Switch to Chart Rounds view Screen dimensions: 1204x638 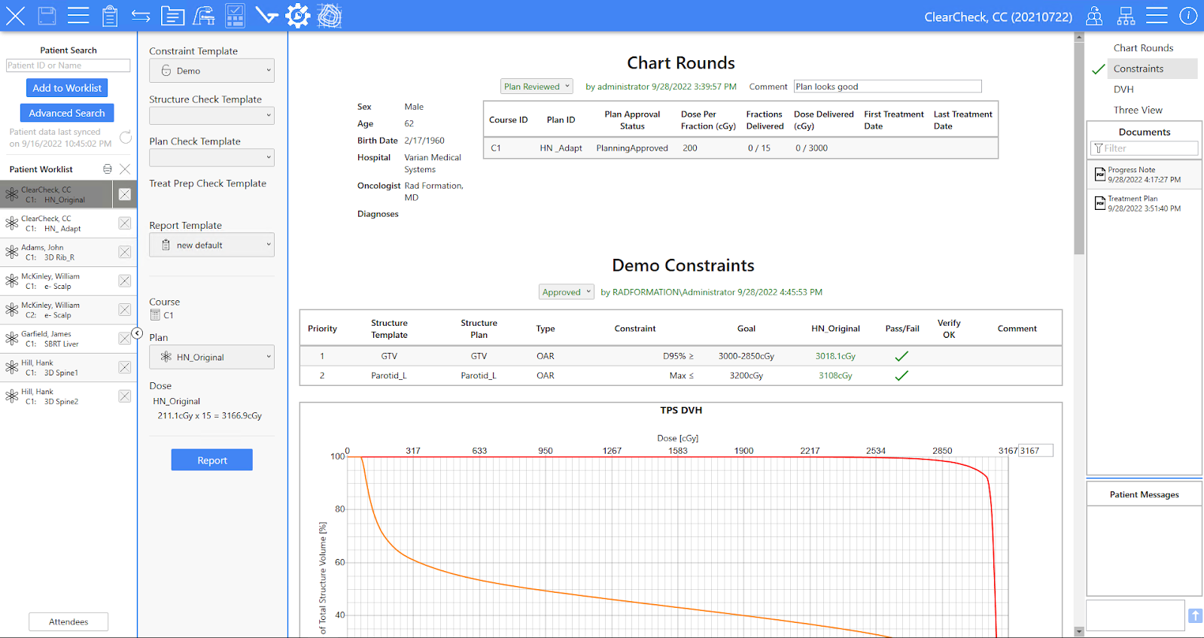pos(1143,48)
